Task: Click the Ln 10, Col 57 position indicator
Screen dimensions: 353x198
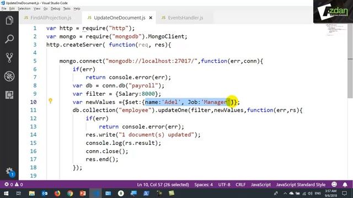Action: [163, 185]
